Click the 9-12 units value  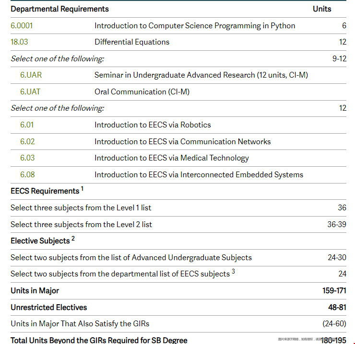coord(339,58)
